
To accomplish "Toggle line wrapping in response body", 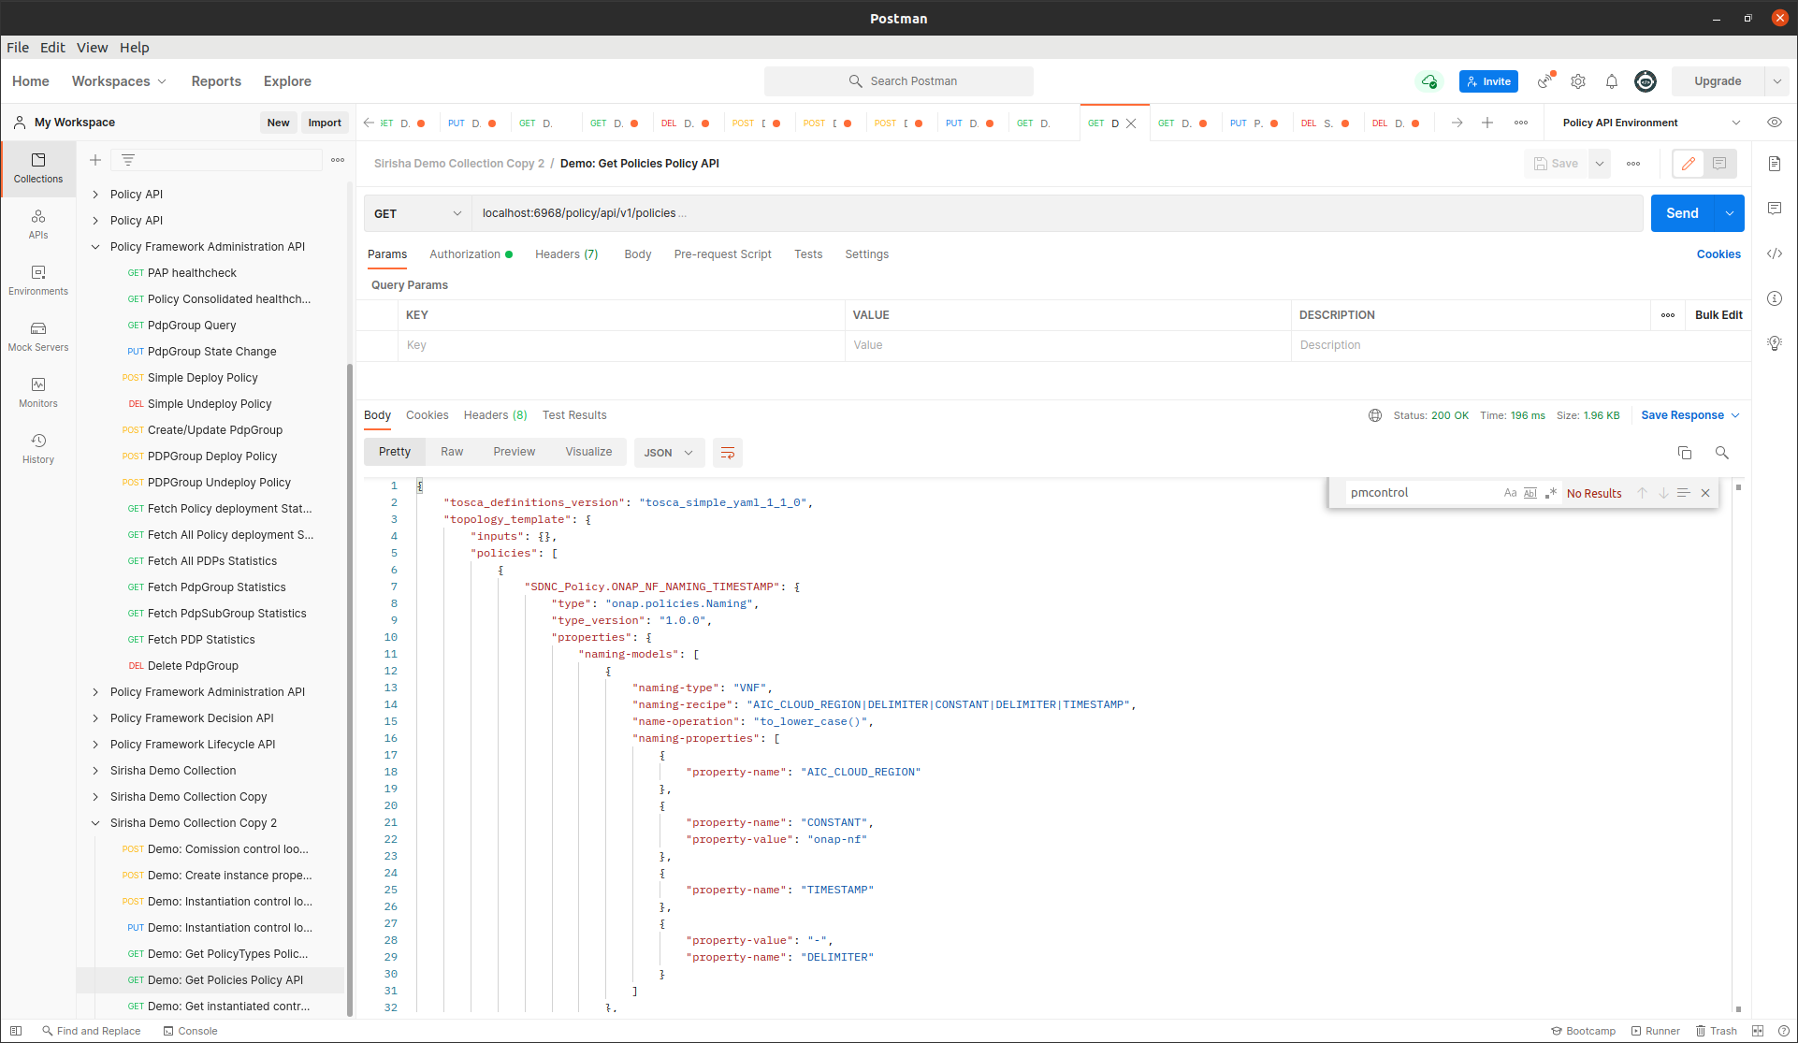I will 728,453.
